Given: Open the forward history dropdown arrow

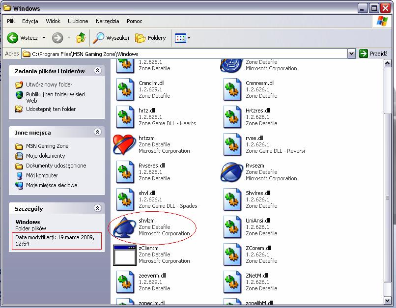Looking at the screenshot, I should point(69,38).
